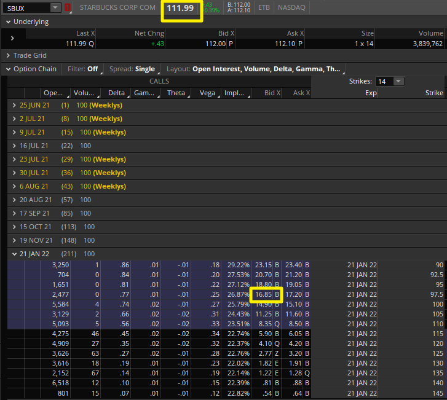Collapse the Option Chain section
447x400 pixels.
(x=7, y=69)
